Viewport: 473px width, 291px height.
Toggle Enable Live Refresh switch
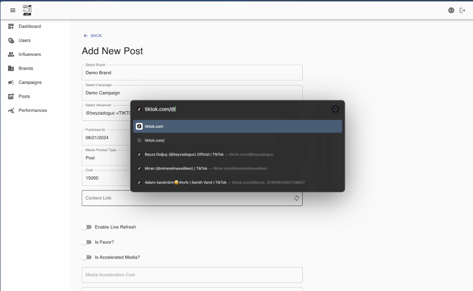coord(87,227)
